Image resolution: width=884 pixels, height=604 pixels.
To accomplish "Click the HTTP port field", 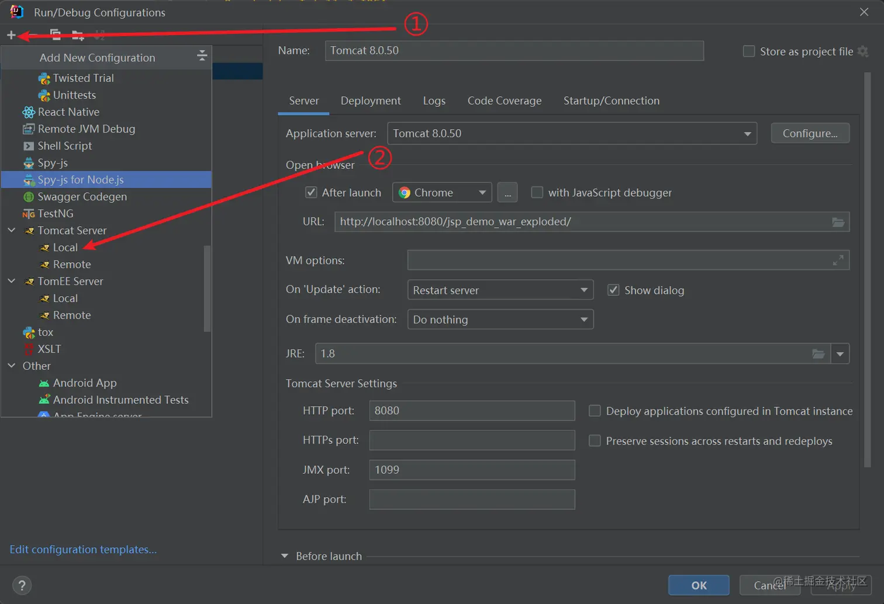I will (472, 411).
